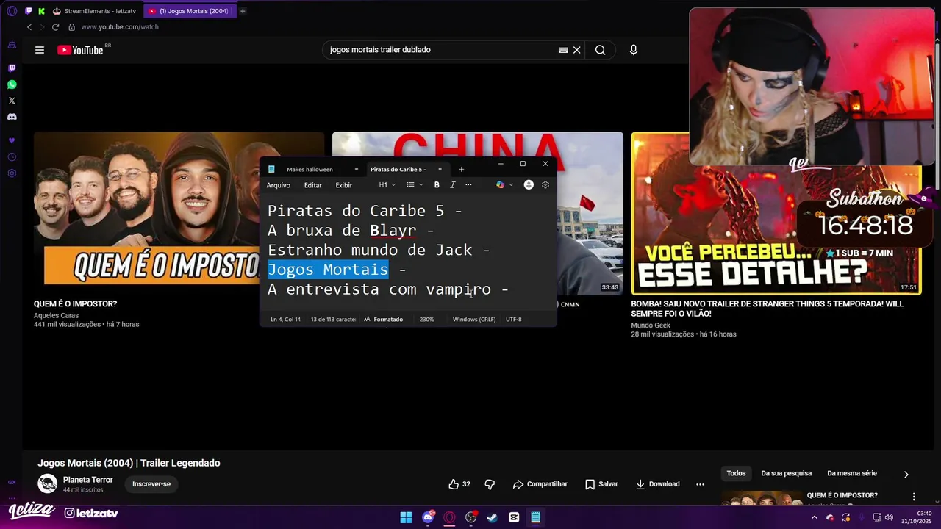Image resolution: width=941 pixels, height=529 pixels.
Task: Select the Jogos Mortais (2004) browser tab
Action: point(190,11)
